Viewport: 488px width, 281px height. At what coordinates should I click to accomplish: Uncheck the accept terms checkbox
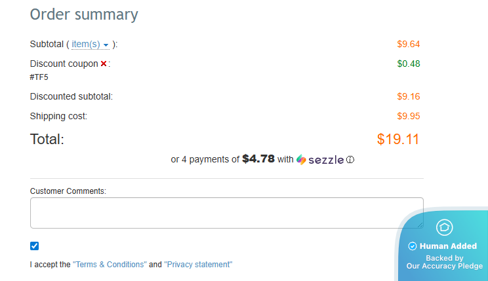coord(35,246)
